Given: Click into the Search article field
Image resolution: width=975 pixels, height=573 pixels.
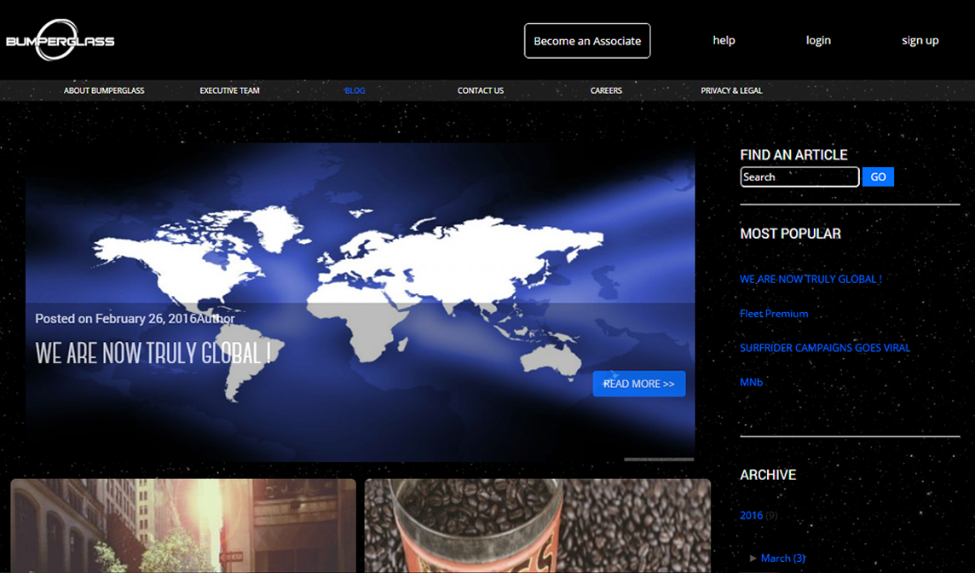Looking at the screenshot, I should click(x=799, y=177).
